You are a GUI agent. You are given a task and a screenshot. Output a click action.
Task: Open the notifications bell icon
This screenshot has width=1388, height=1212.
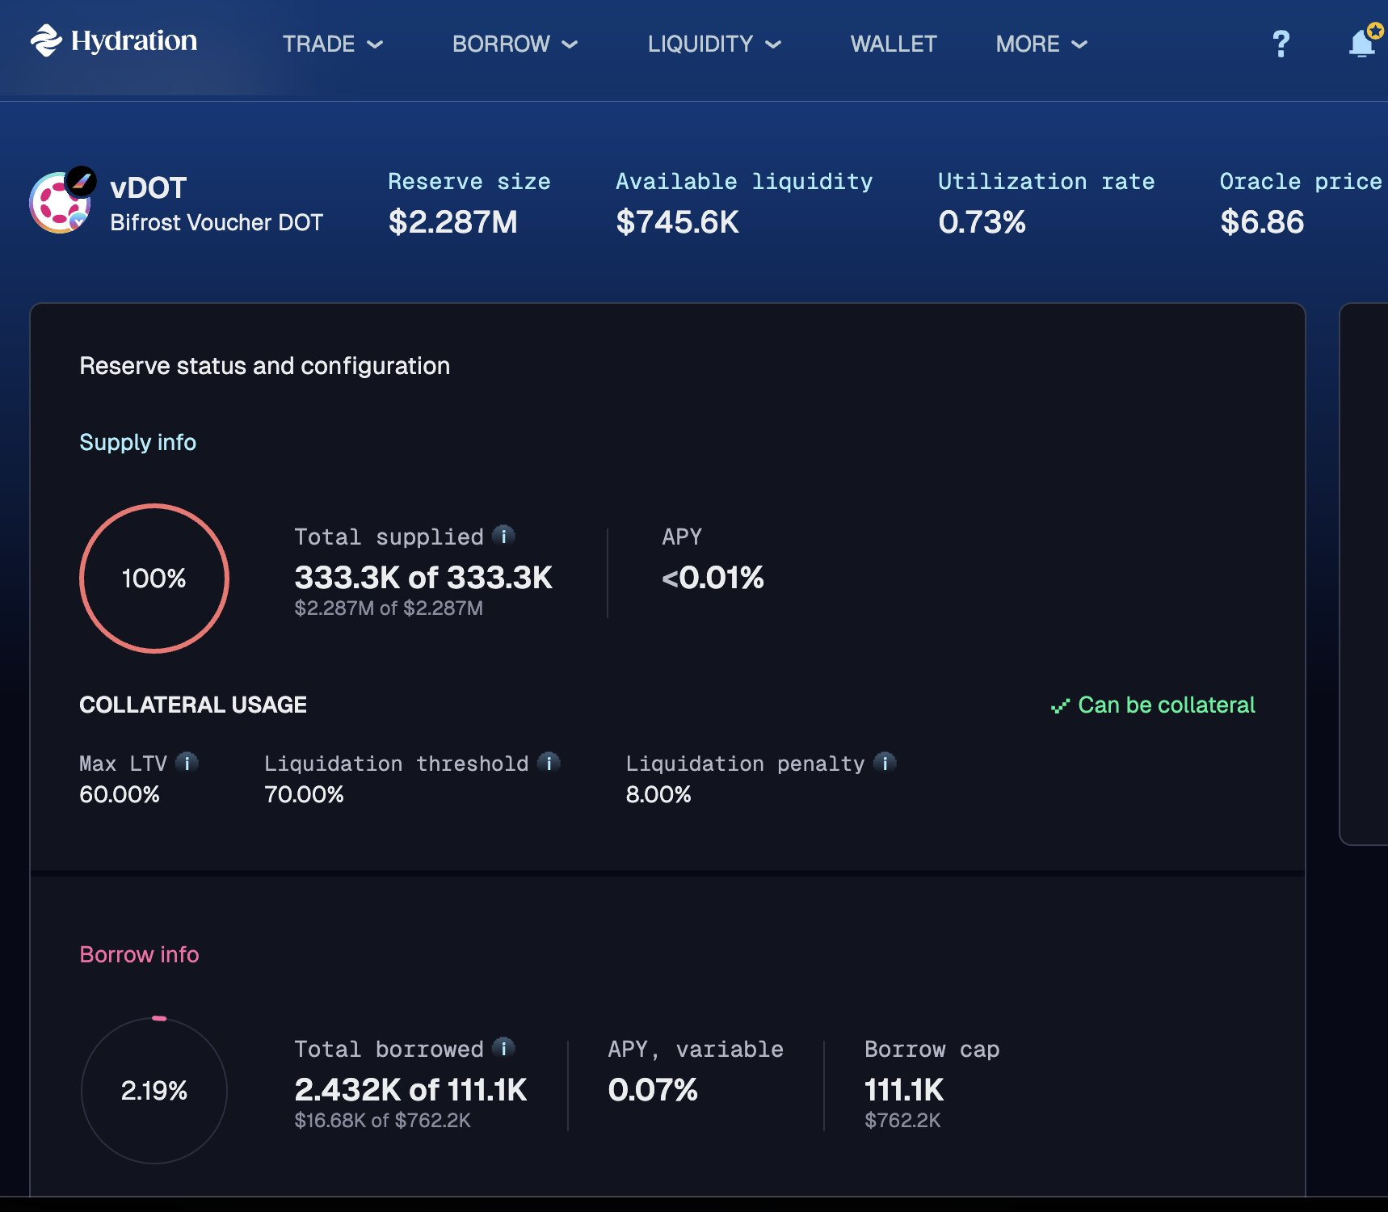click(1364, 42)
